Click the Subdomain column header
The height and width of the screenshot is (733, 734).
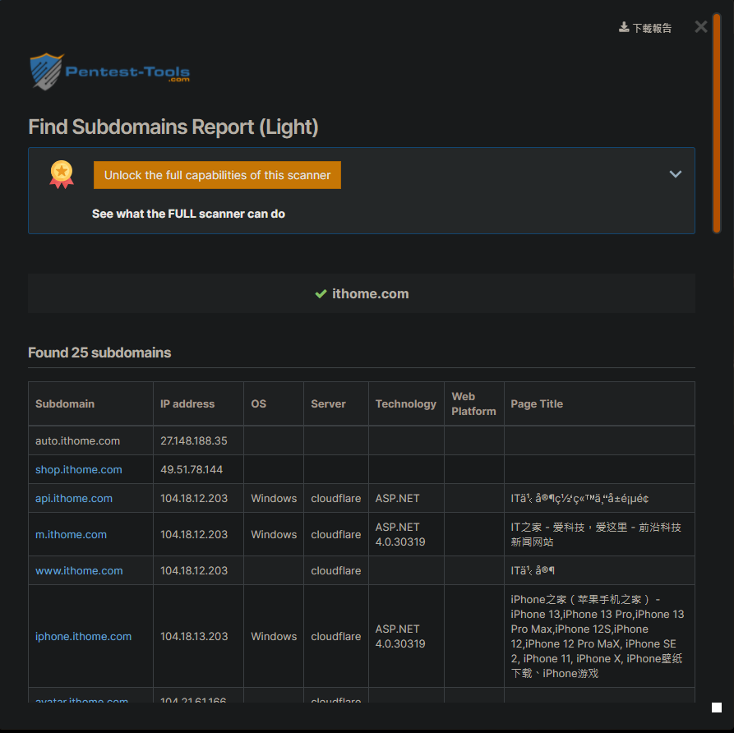coord(90,404)
